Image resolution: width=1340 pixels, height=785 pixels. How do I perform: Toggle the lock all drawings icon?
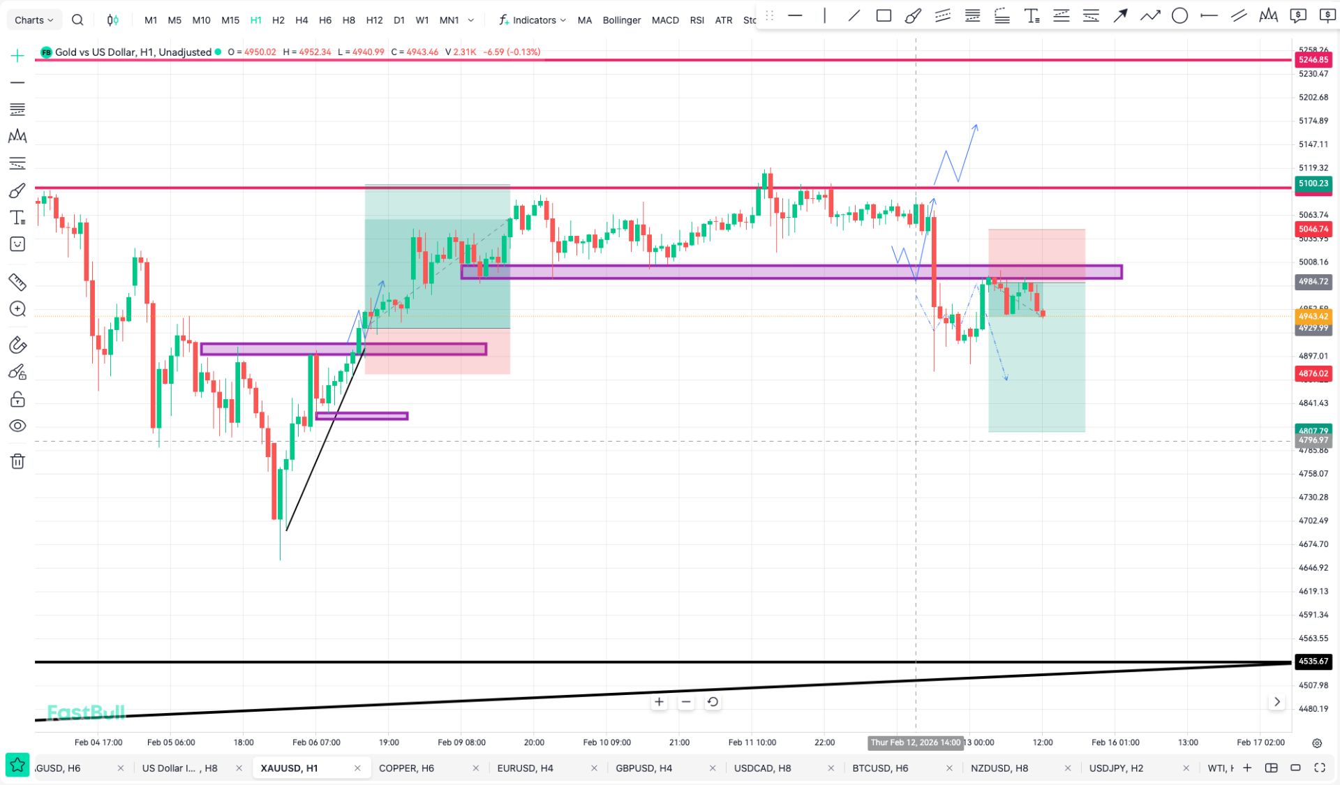click(x=17, y=399)
